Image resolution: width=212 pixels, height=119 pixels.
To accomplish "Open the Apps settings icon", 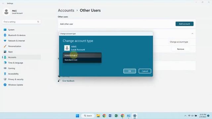I will (x=5, y=52).
